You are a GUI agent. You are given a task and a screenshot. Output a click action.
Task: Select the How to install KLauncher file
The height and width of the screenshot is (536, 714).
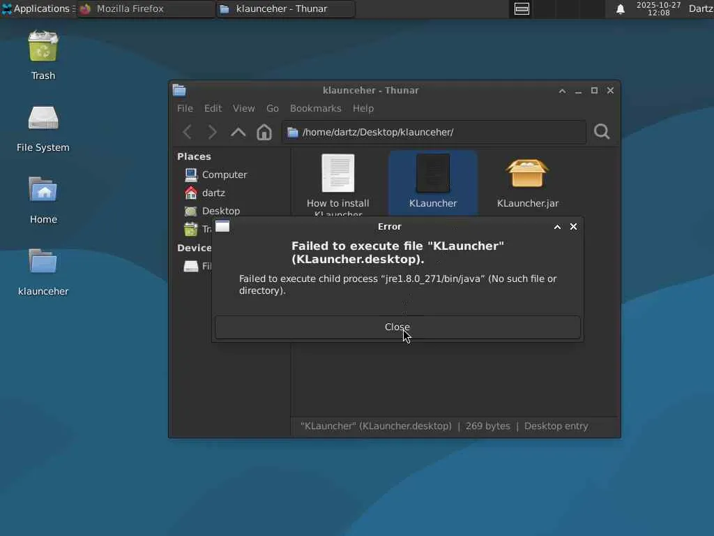pos(338,184)
